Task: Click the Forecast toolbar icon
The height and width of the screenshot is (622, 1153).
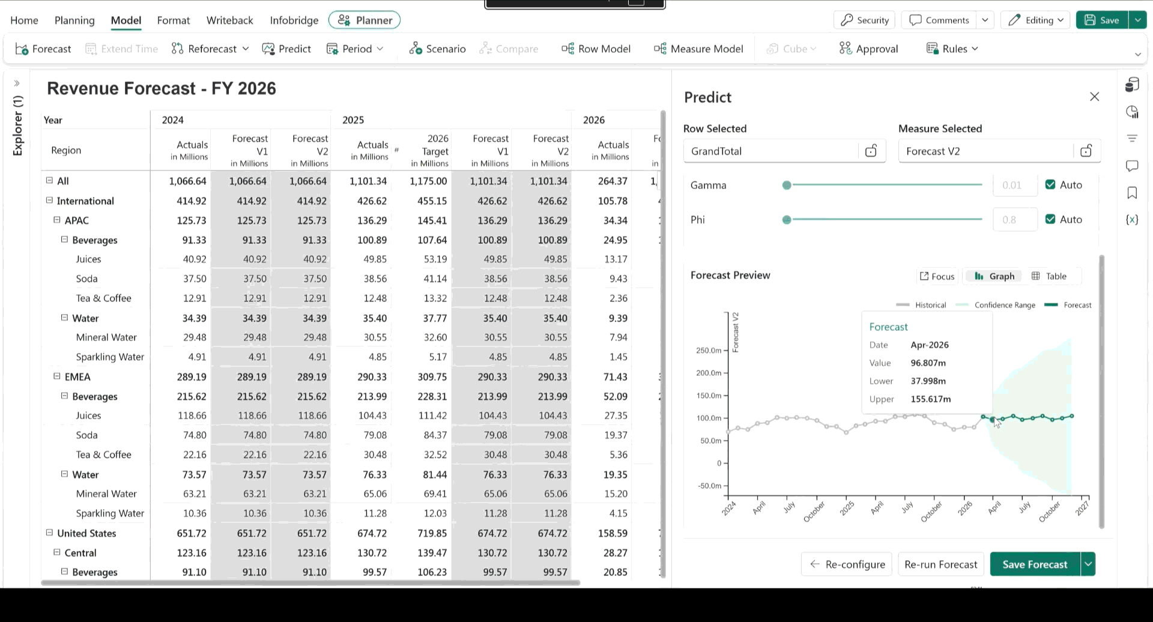Action: coord(43,49)
